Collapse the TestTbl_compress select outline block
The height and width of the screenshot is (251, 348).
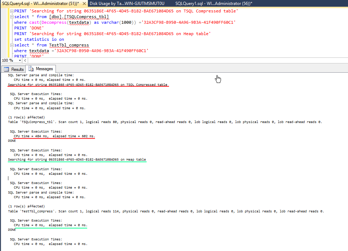[12, 45]
